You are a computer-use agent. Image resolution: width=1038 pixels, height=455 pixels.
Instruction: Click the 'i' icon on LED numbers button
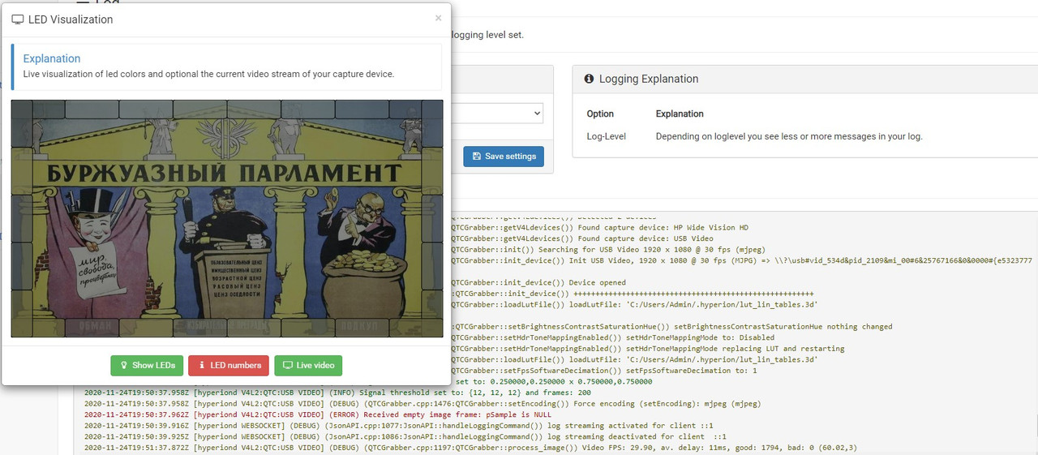point(201,365)
